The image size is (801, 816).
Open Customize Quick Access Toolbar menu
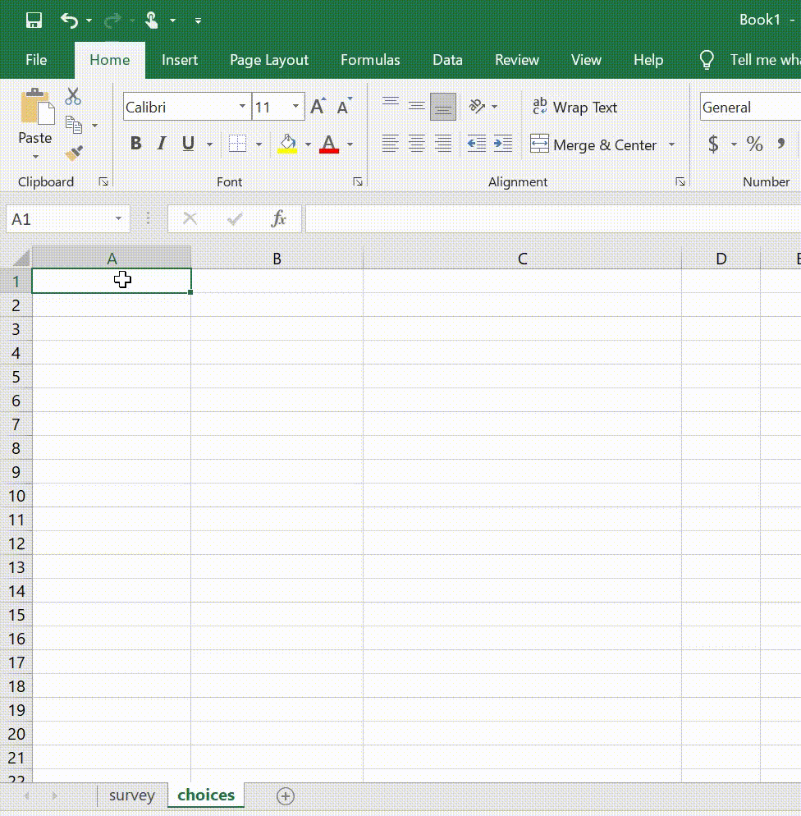click(x=198, y=21)
